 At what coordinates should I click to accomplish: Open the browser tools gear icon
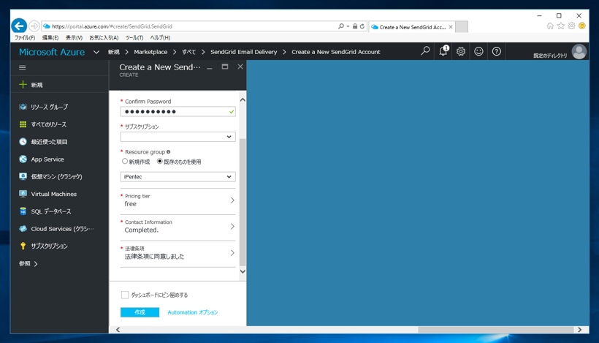tap(571, 26)
